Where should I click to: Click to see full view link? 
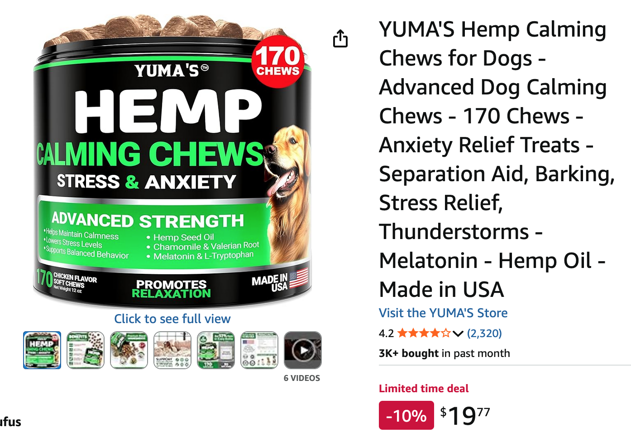click(172, 319)
